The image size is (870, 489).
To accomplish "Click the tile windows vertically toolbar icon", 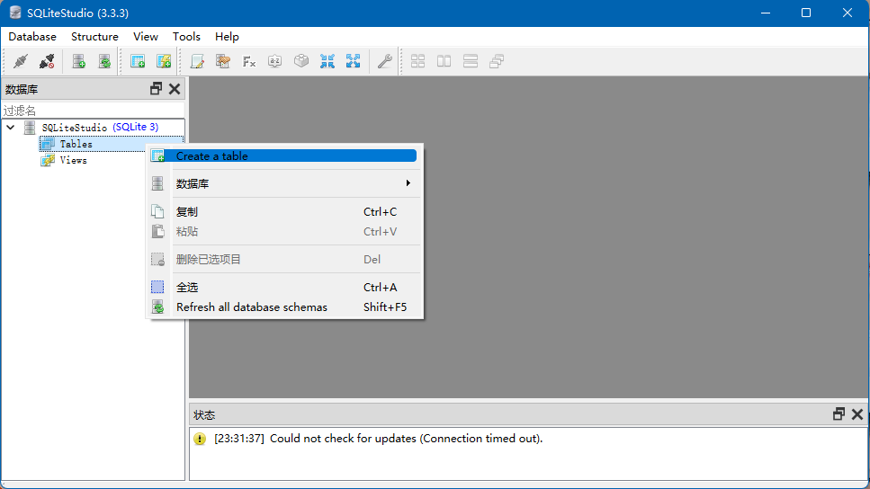I will pos(471,61).
